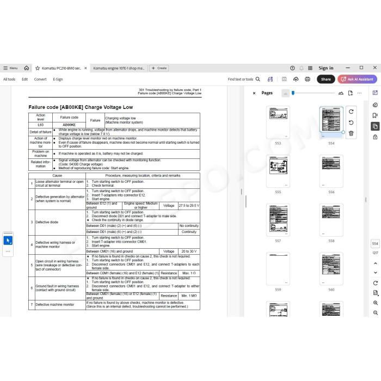Screen dimensions: 381x381
Task: Open the E-Sign menu
Action: pyautogui.click(x=58, y=79)
